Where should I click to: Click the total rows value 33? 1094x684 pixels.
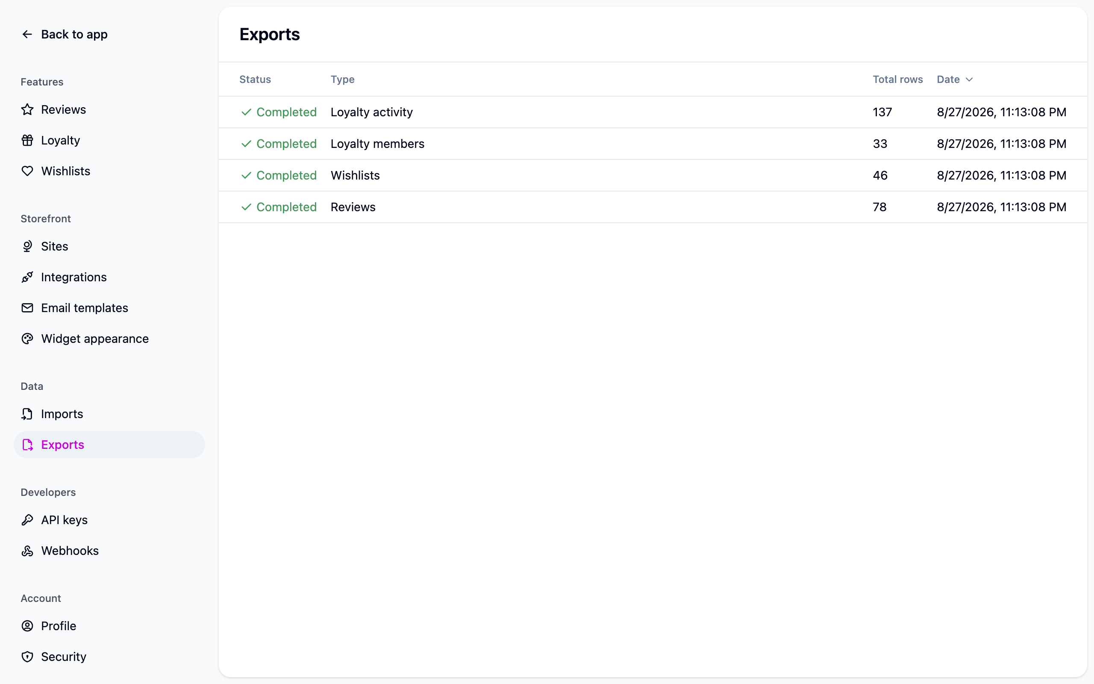coord(880,144)
